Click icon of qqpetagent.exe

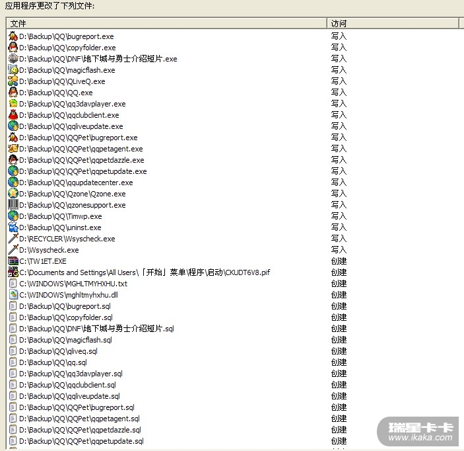coord(13,149)
